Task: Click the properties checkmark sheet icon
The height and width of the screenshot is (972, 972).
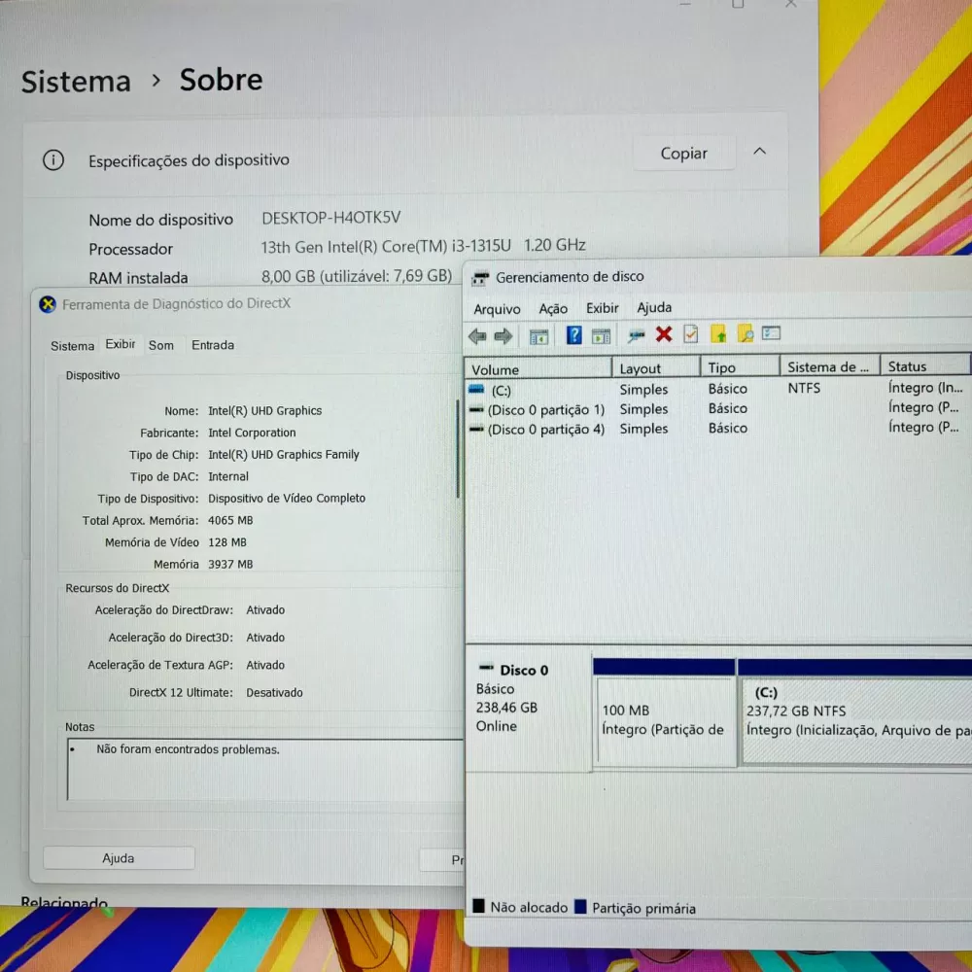Action: click(x=690, y=334)
